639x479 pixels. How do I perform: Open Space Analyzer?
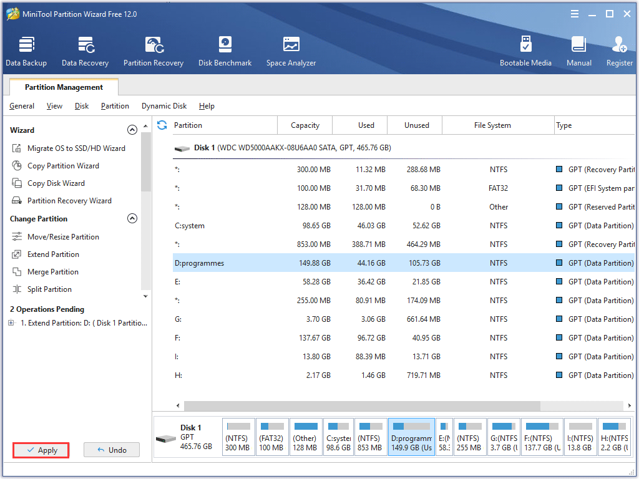click(291, 52)
